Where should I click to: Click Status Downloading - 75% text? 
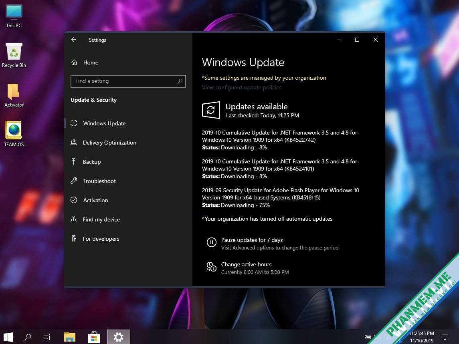(x=236, y=205)
